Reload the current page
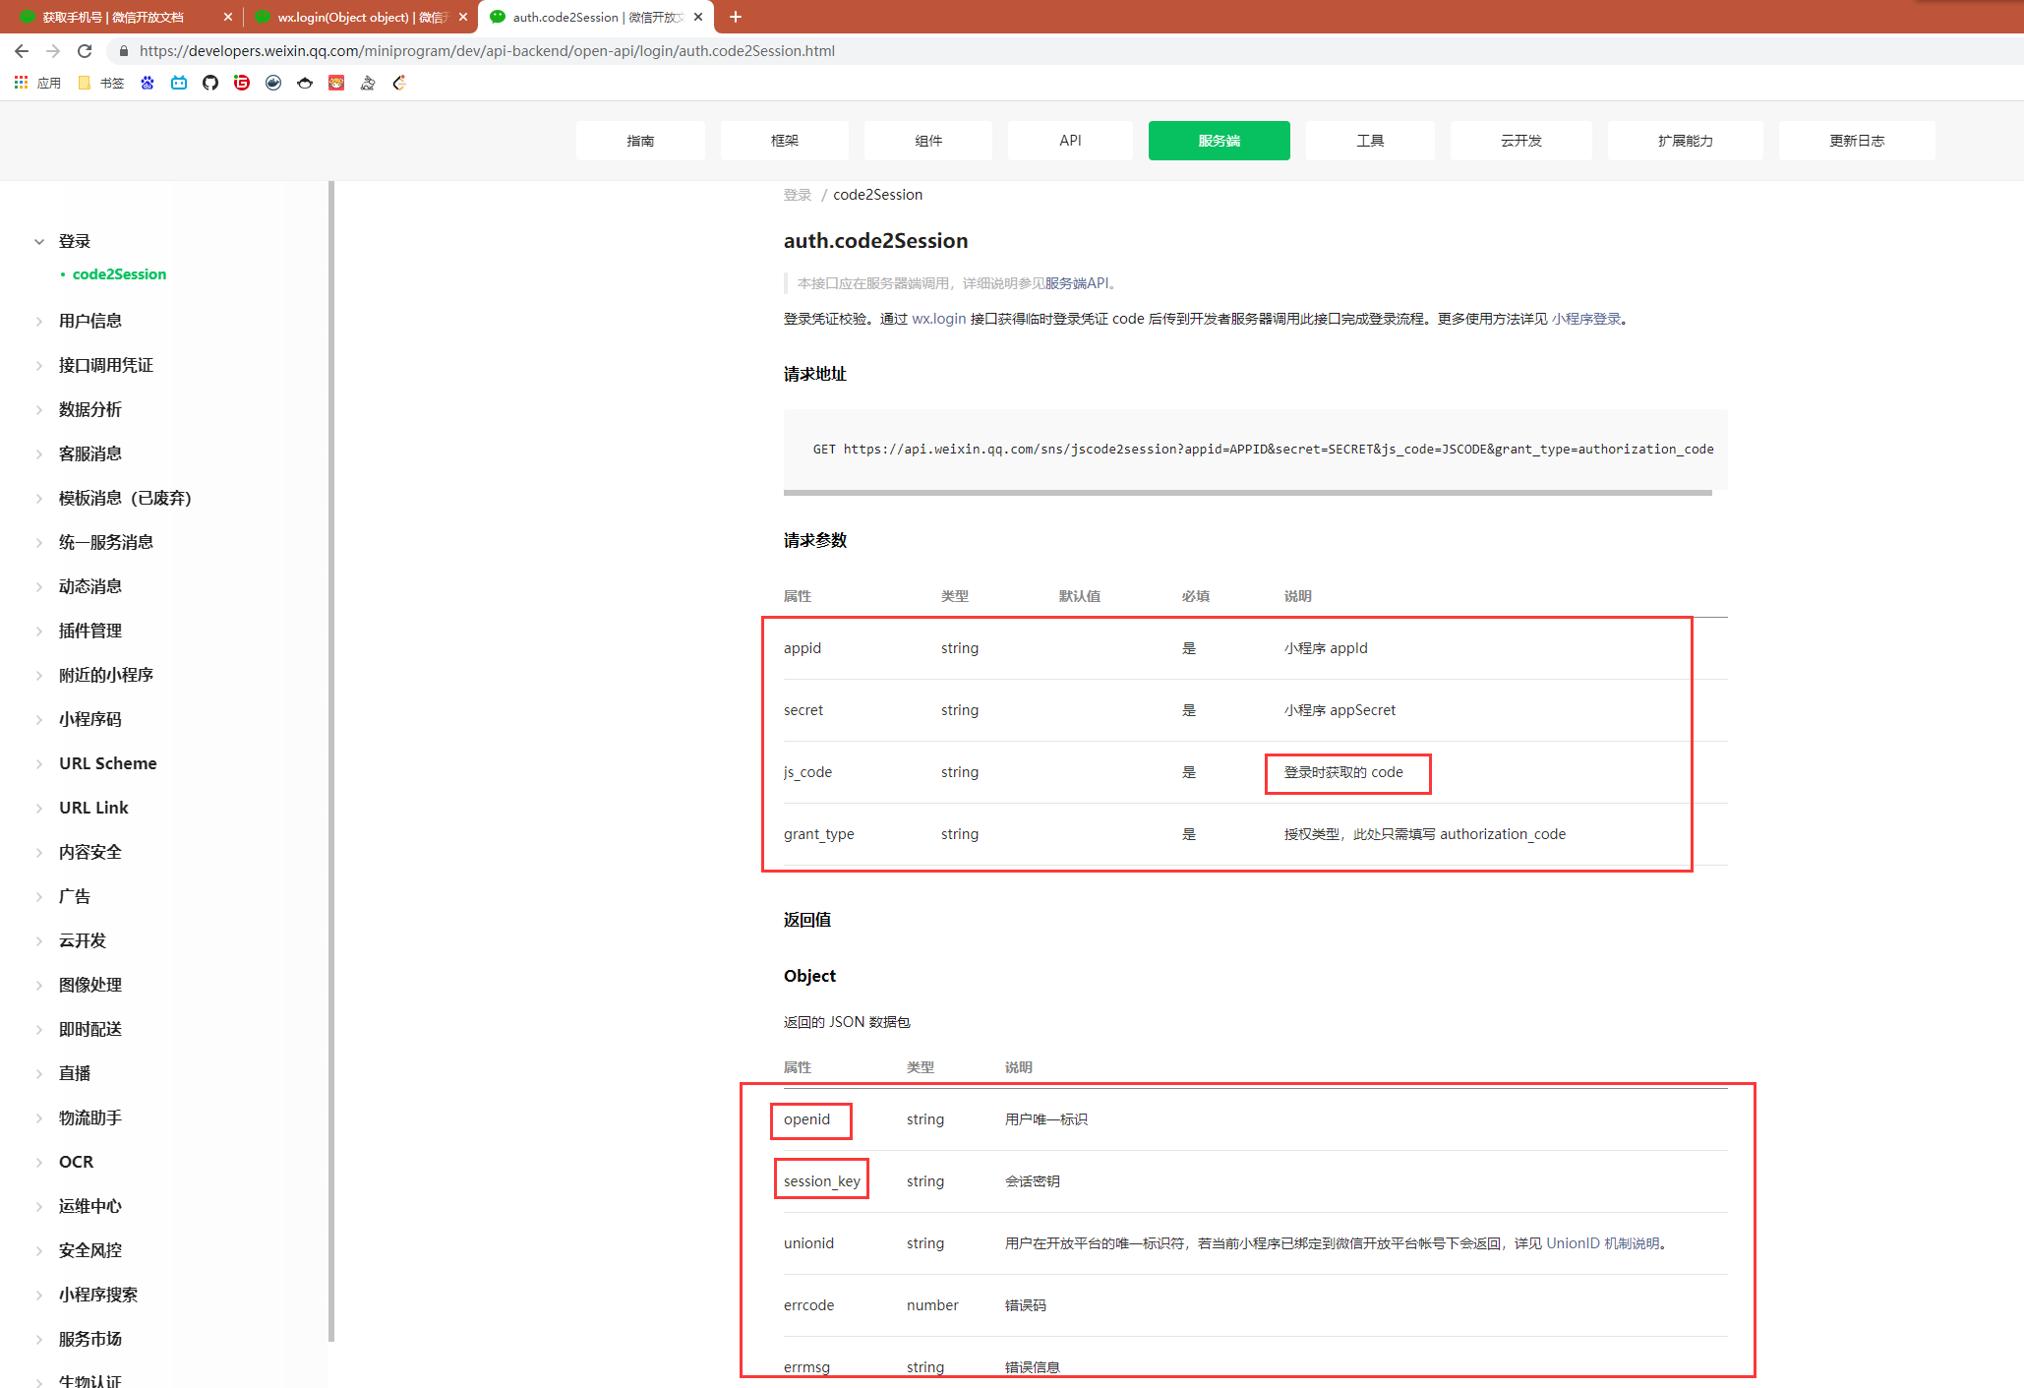The width and height of the screenshot is (2024, 1388). [x=85, y=51]
